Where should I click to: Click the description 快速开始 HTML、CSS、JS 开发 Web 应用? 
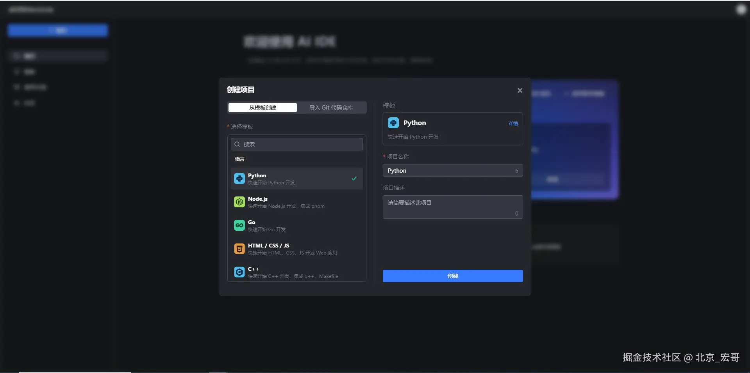tap(293, 253)
